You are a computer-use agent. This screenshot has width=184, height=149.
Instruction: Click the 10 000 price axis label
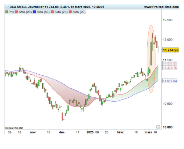[168, 127]
